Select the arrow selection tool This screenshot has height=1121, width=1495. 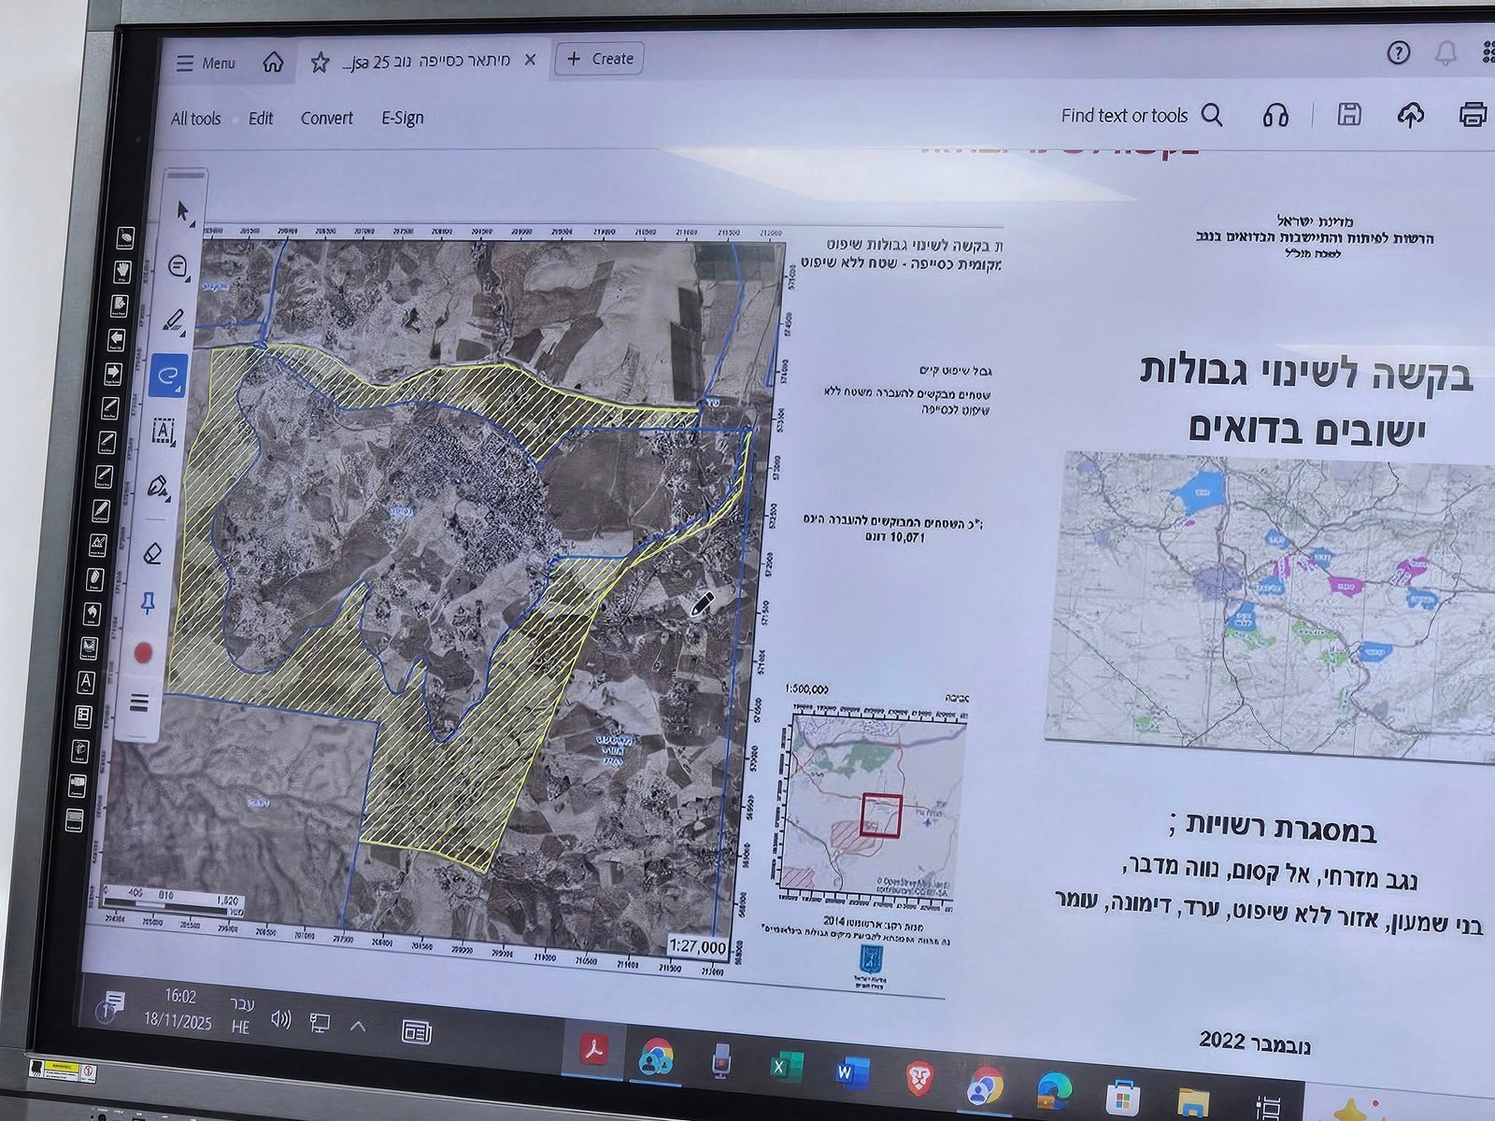[x=184, y=212]
